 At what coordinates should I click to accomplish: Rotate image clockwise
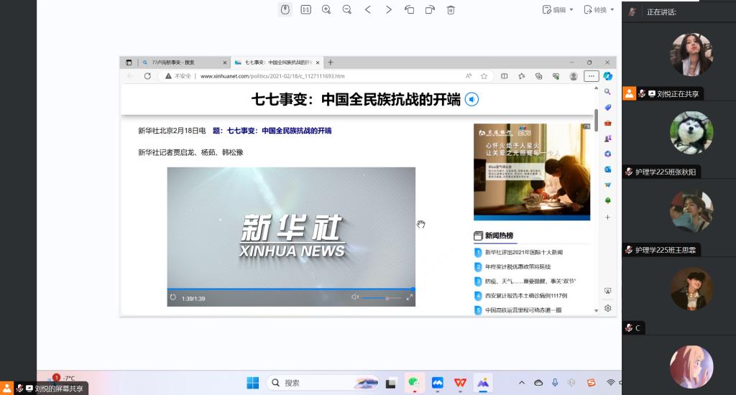click(430, 9)
